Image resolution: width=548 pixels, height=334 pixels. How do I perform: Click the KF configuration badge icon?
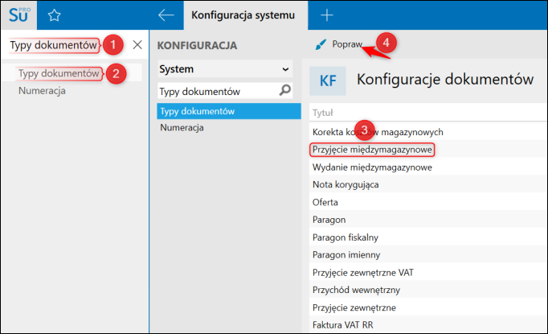pyautogui.click(x=328, y=80)
